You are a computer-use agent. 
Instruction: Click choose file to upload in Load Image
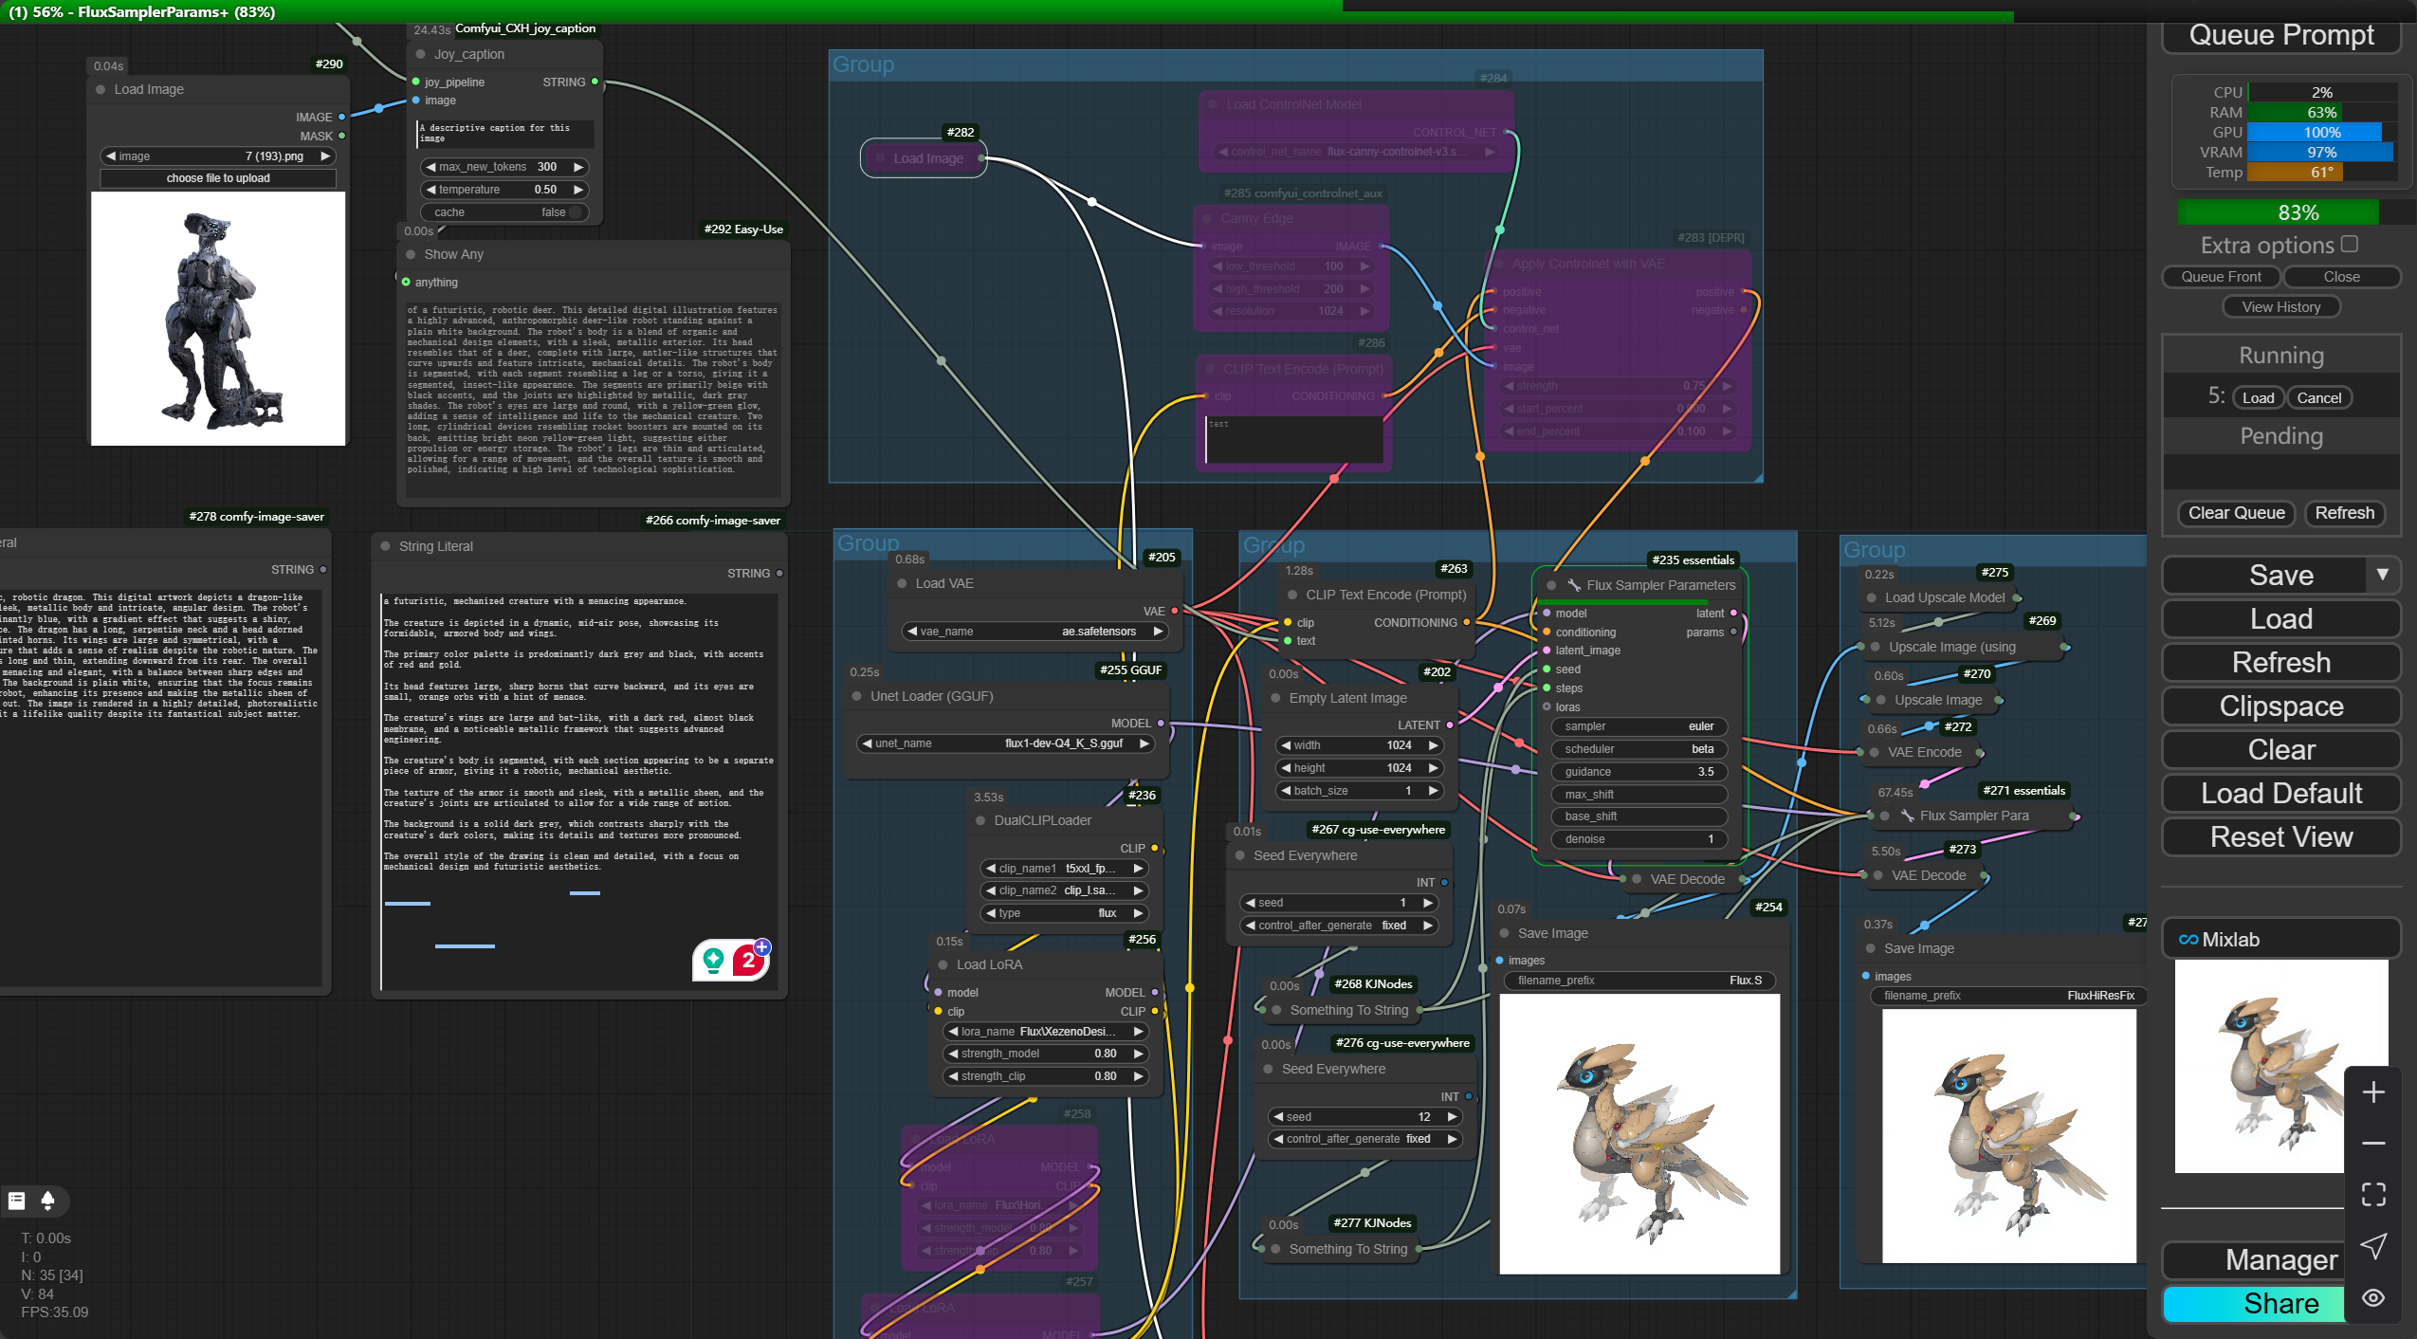pyautogui.click(x=218, y=178)
